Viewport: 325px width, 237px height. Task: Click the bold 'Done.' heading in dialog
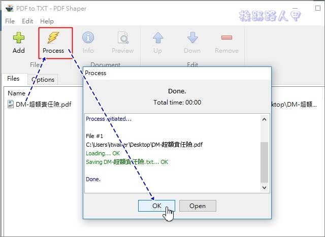pos(177,91)
